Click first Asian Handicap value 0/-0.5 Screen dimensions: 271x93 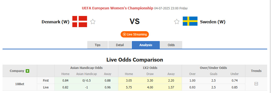pos(87,80)
